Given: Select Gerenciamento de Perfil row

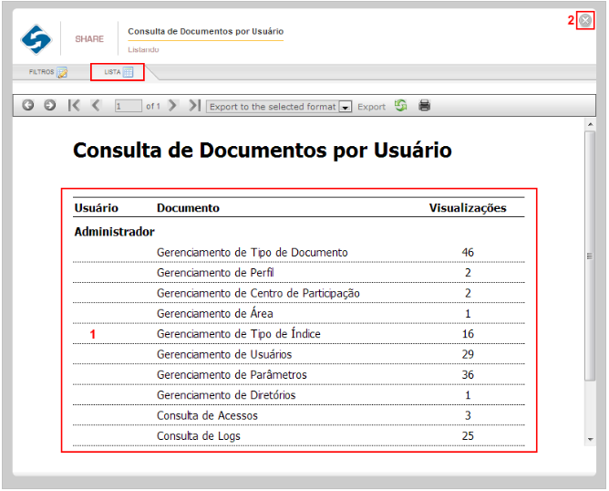Looking at the screenshot, I should pyautogui.click(x=298, y=273).
